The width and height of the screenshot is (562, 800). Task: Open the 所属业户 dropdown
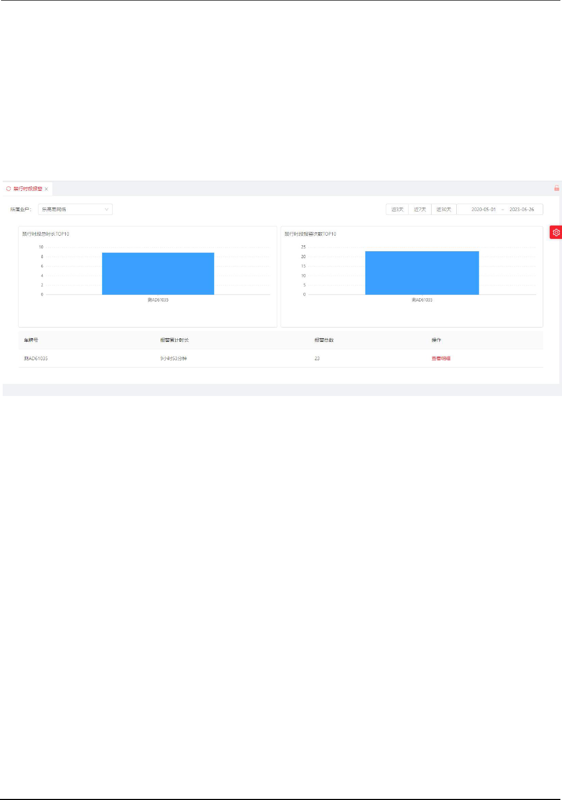click(x=75, y=209)
